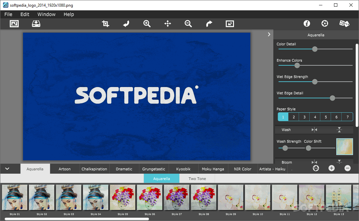Open the settings wheel icon in toolbar
The image size is (359, 221).
coord(325,23)
